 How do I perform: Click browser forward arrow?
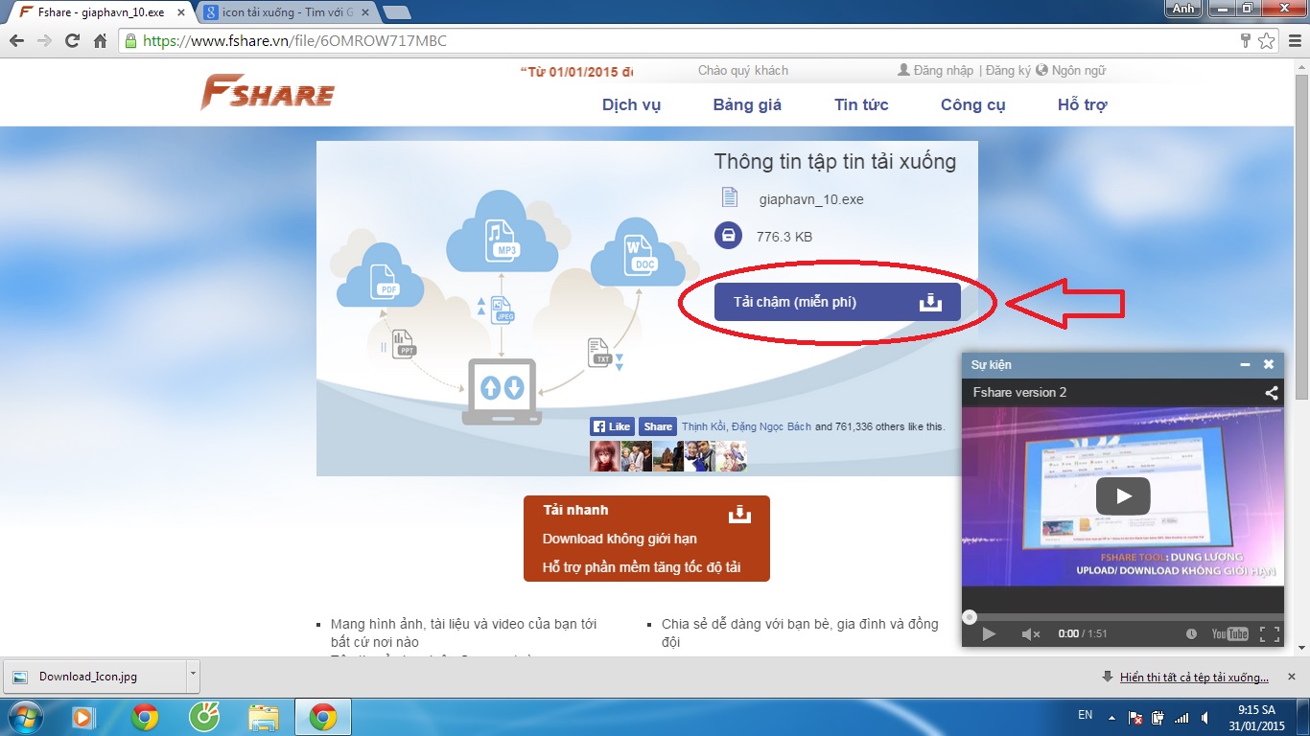(44, 41)
